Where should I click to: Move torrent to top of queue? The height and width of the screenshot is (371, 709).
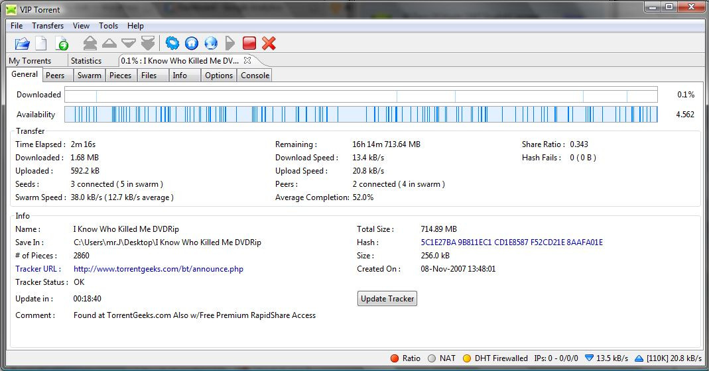[90, 43]
